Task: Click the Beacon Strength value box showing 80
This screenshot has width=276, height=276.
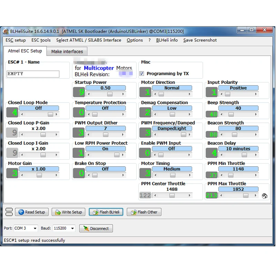Action: 212,135
